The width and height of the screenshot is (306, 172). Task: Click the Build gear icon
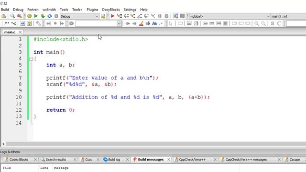(x=29, y=16)
